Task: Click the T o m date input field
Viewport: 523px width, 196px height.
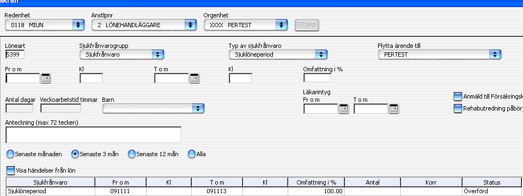Action: (172, 78)
